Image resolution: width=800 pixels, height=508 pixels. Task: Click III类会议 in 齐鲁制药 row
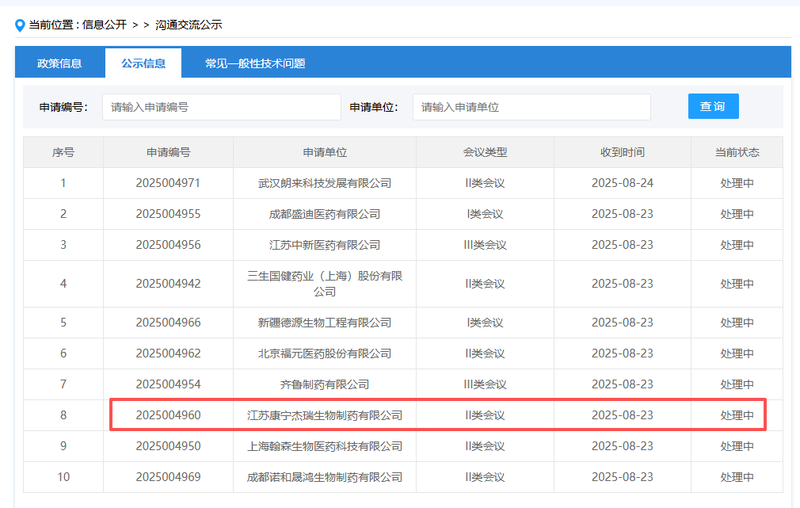click(x=486, y=384)
